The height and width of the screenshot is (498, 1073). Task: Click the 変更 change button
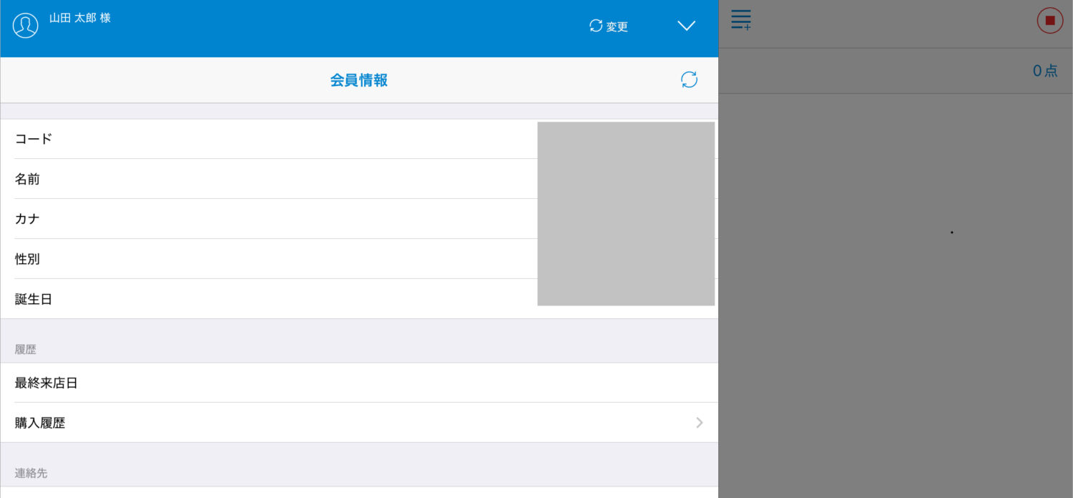[x=617, y=26]
